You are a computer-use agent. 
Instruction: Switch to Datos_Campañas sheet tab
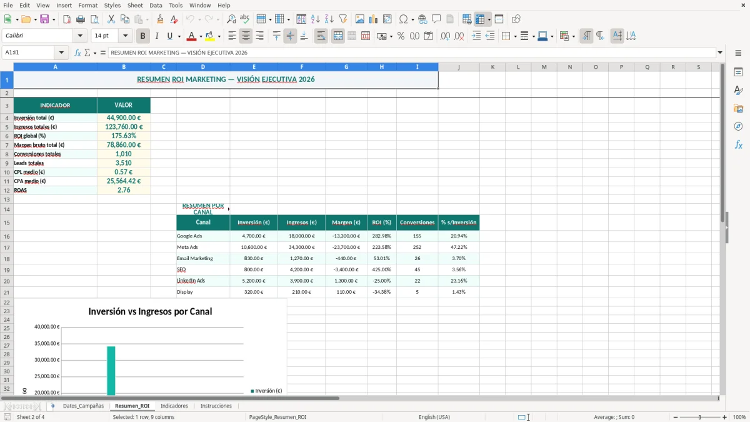[x=83, y=406]
